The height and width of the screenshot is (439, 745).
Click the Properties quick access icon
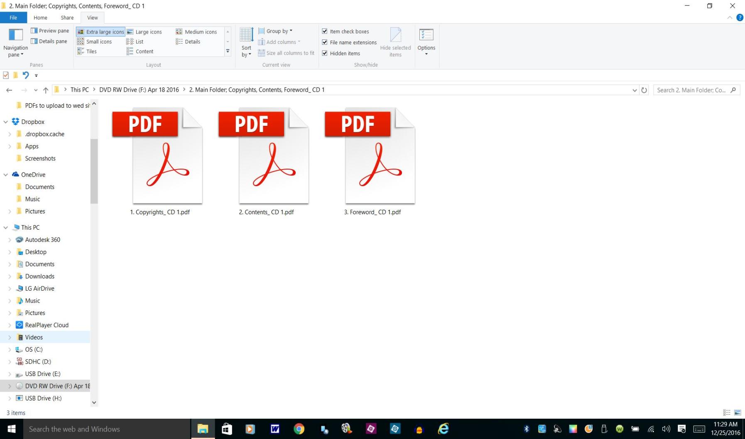[6, 75]
